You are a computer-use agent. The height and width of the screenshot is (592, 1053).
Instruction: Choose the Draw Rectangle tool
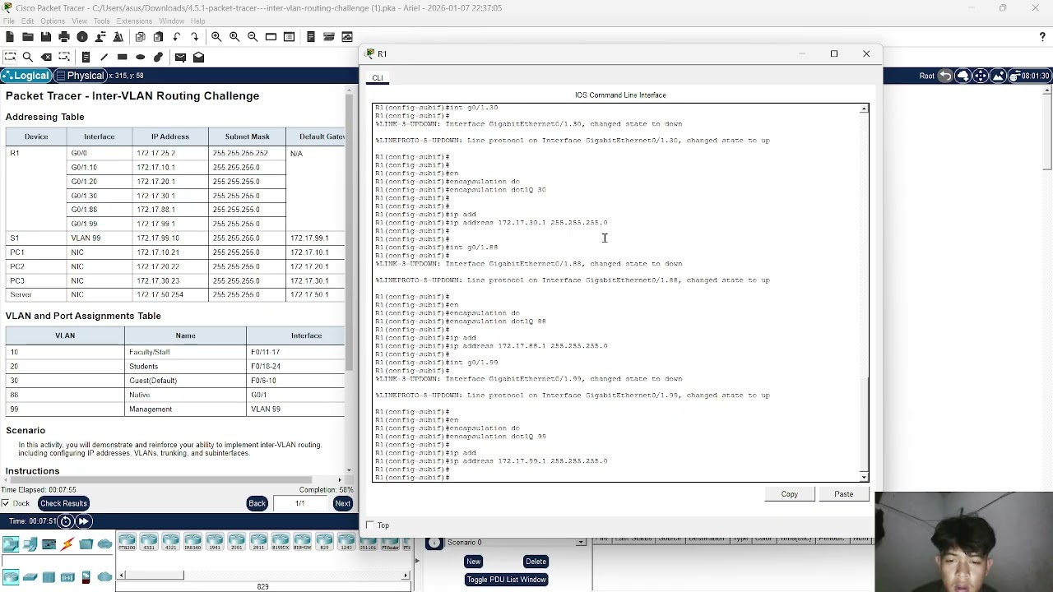pos(122,57)
